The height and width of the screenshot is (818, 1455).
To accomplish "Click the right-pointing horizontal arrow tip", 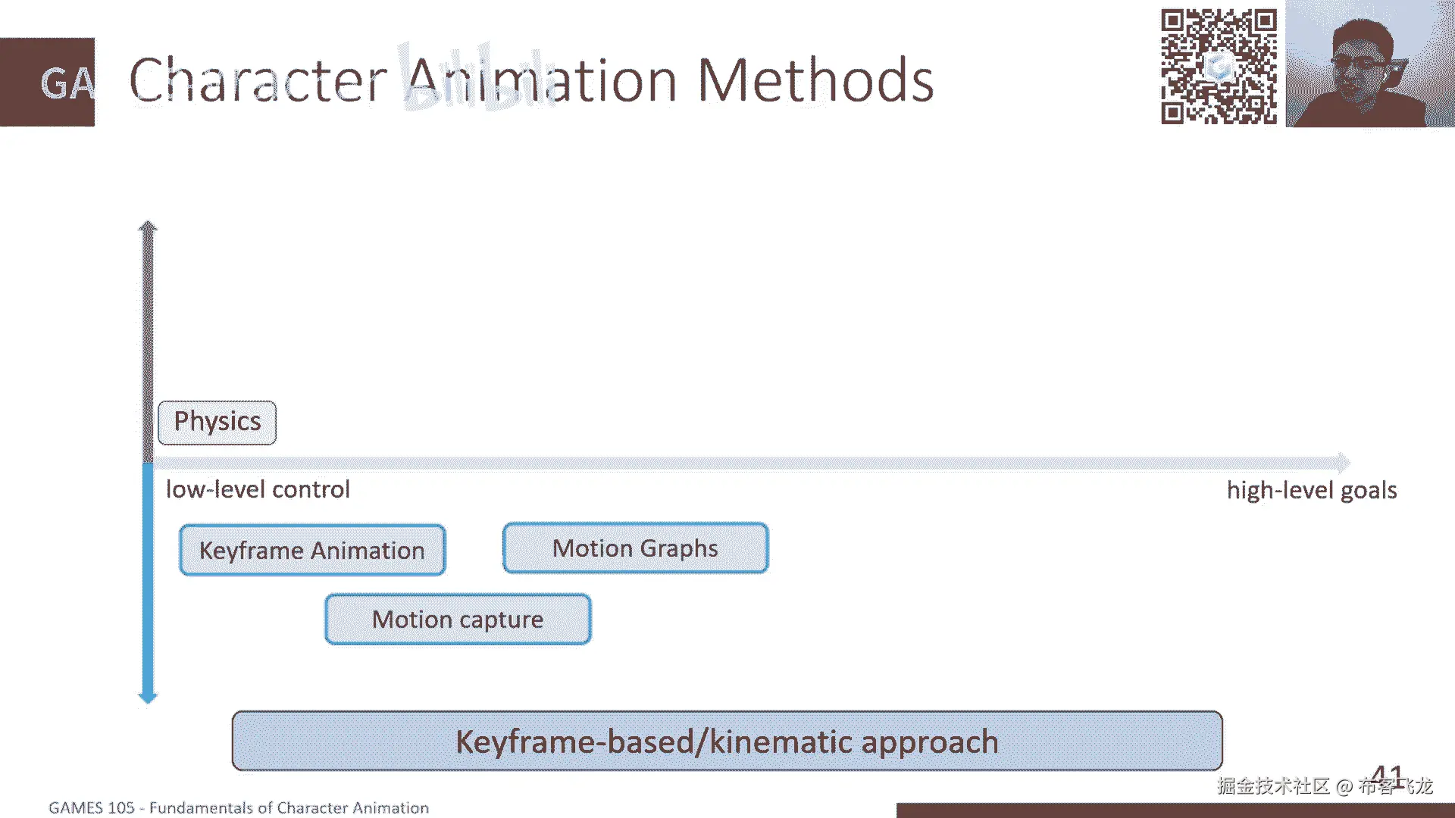I will [x=1344, y=462].
